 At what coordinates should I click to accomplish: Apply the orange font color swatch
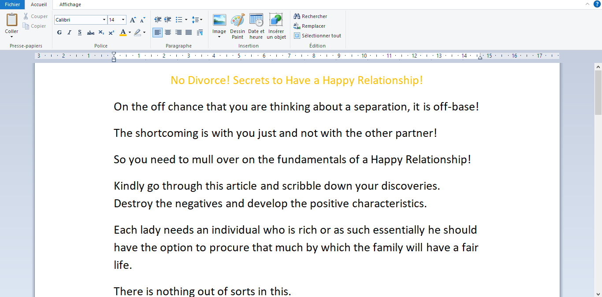coord(123,33)
